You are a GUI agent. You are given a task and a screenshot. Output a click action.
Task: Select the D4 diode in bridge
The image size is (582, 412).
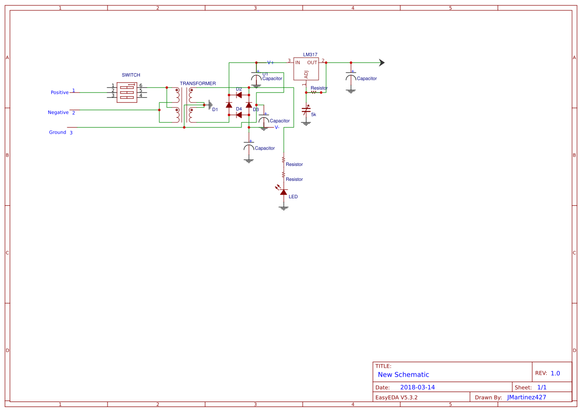point(239,115)
